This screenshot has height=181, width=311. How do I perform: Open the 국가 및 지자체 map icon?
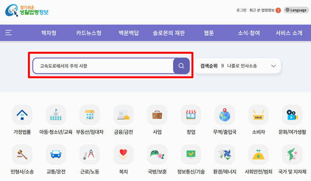coord(292,155)
